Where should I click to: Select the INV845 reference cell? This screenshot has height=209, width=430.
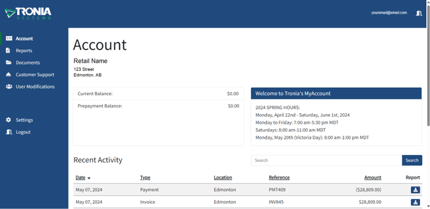pos(276,202)
